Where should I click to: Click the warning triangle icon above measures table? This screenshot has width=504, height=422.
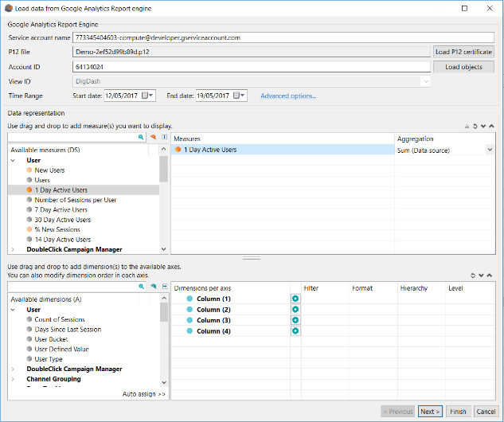pyautogui.click(x=467, y=127)
